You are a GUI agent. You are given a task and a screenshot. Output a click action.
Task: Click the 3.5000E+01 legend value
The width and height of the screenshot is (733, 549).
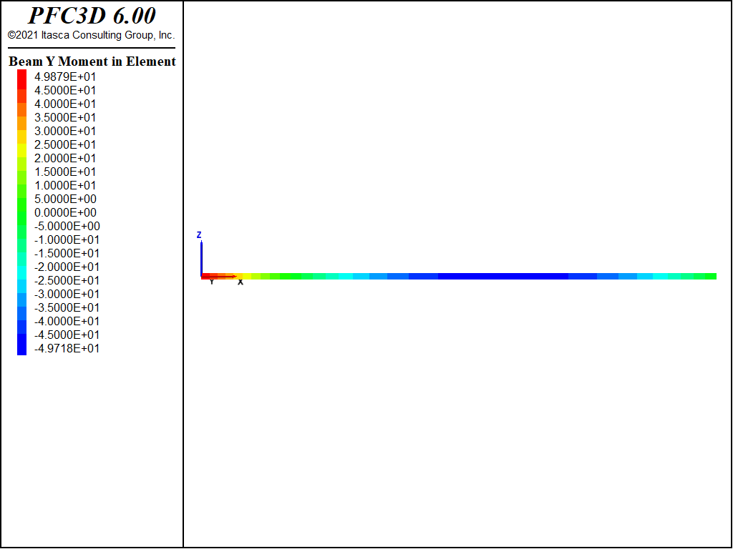(65, 117)
